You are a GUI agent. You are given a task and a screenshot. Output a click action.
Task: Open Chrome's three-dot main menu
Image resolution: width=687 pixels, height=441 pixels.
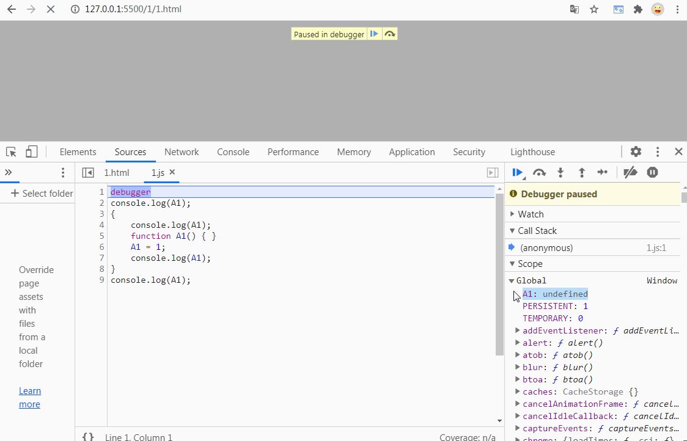point(677,9)
